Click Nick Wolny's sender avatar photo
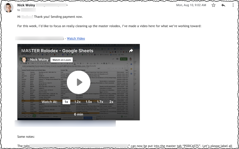Viewport: 239px width, 149px height. click(9, 8)
